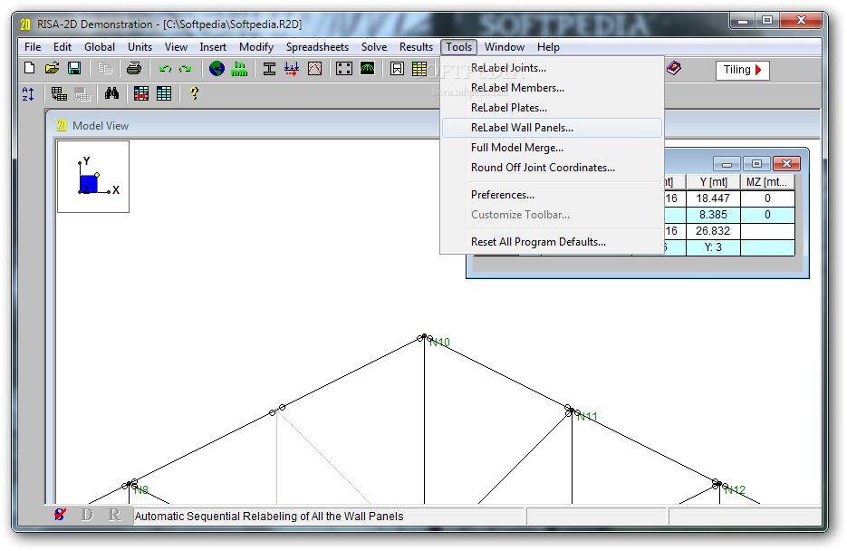Click the four-dot model view icon
The width and height of the screenshot is (847, 551).
344,69
